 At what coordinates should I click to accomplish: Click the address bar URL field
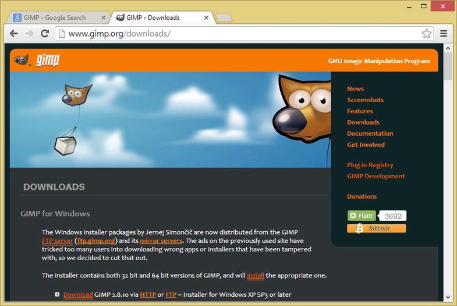(245, 34)
